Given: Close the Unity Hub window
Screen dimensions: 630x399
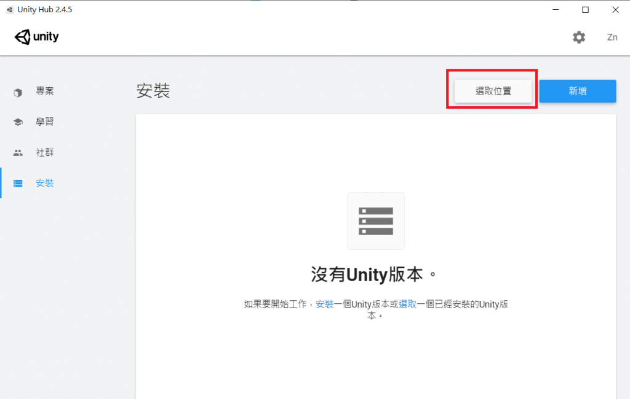Looking at the screenshot, I should [615, 10].
